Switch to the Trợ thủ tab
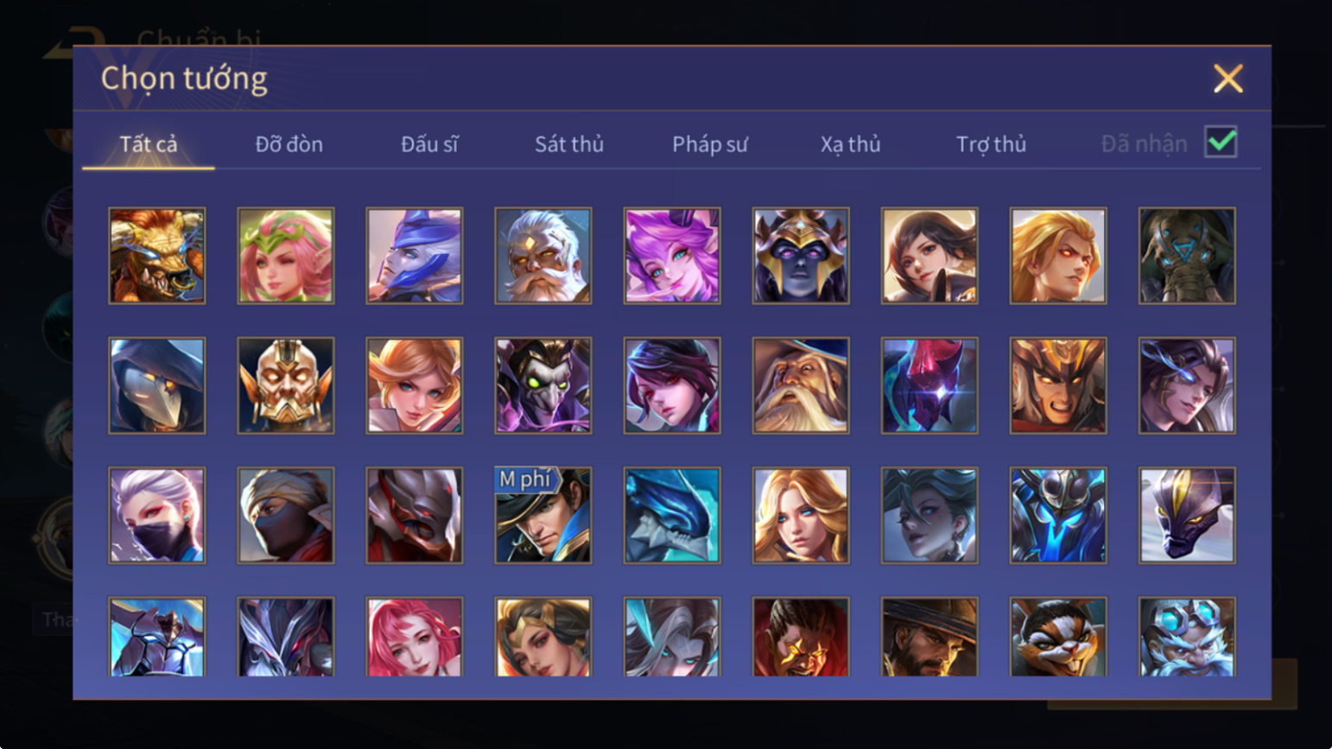This screenshot has height=749, width=1332. click(991, 144)
